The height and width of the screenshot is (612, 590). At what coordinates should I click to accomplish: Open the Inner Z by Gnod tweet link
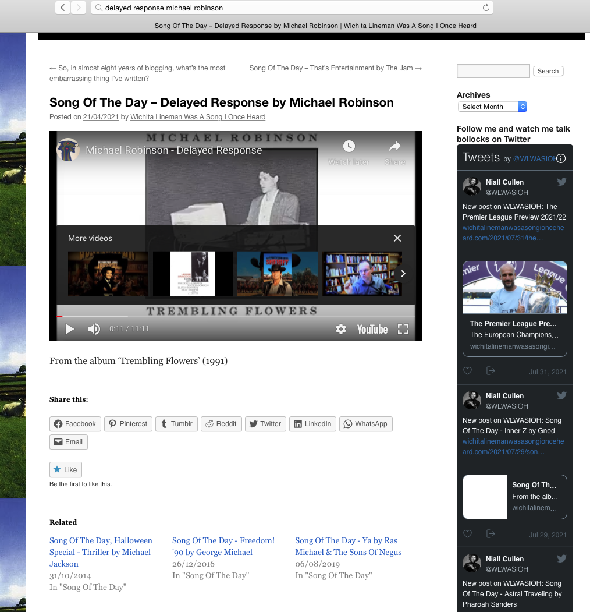tap(513, 447)
